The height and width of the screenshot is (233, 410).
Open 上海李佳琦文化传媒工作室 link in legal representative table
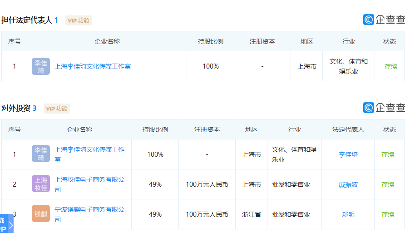[93, 66]
